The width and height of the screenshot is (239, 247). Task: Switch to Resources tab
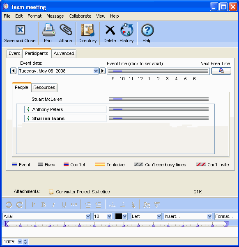tap(44, 87)
